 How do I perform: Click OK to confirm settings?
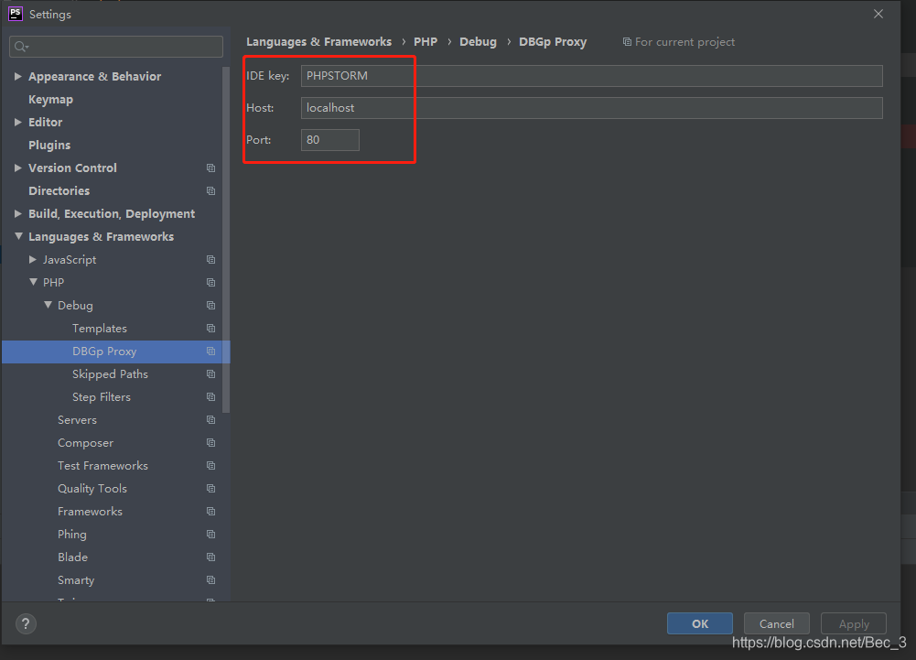coord(700,623)
